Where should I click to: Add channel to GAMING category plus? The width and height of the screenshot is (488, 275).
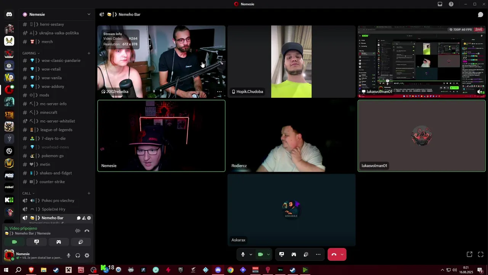pyautogui.click(x=89, y=53)
